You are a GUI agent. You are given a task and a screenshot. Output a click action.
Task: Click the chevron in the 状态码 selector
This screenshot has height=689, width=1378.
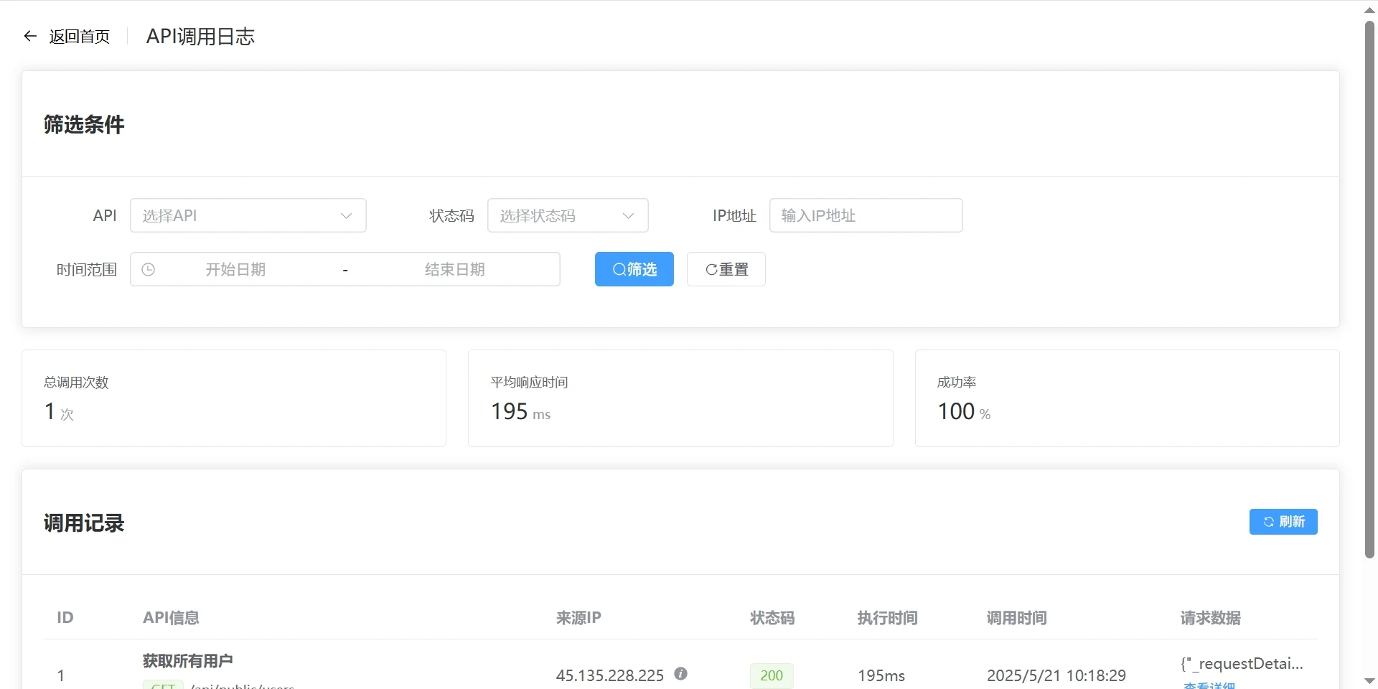628,215
